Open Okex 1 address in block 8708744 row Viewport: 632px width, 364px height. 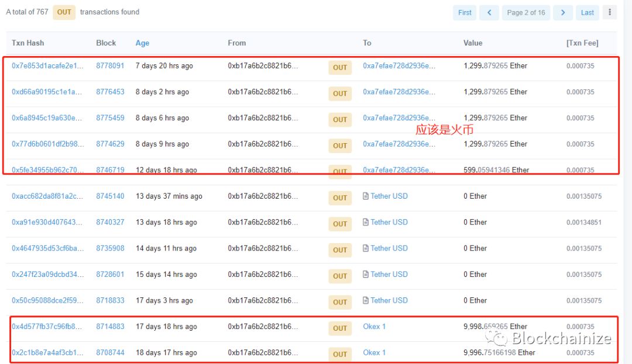[x=374, y=353]
